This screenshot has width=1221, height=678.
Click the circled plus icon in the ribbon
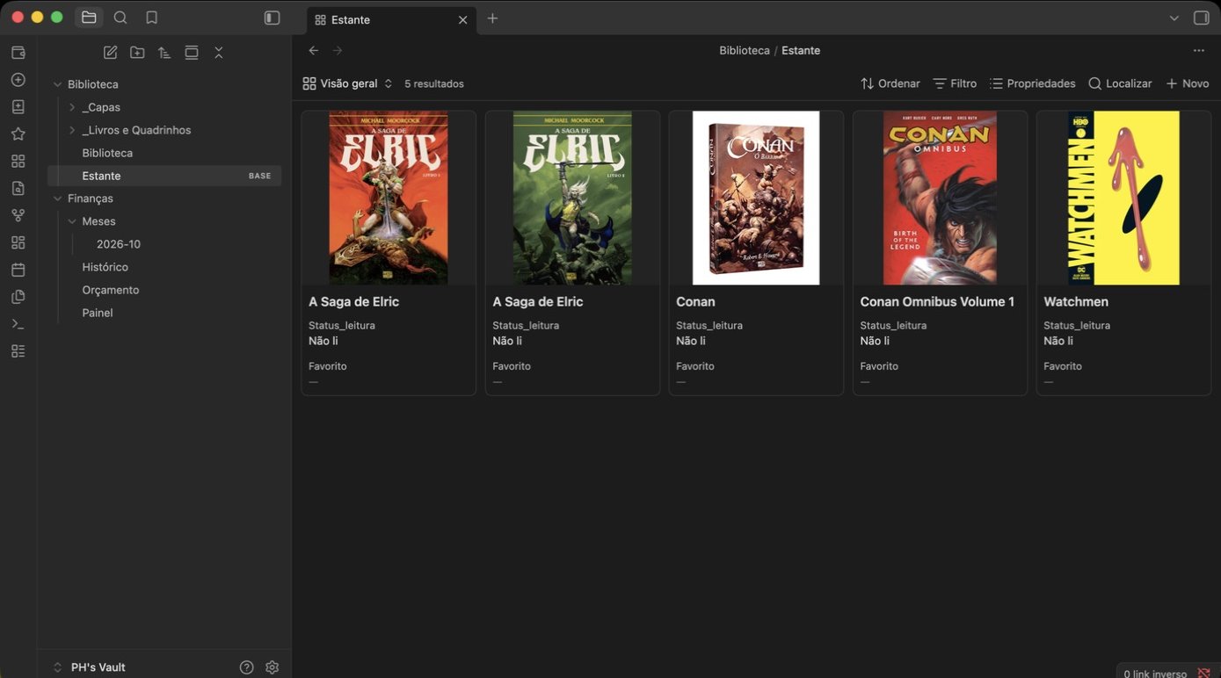(x=18, y=80)
